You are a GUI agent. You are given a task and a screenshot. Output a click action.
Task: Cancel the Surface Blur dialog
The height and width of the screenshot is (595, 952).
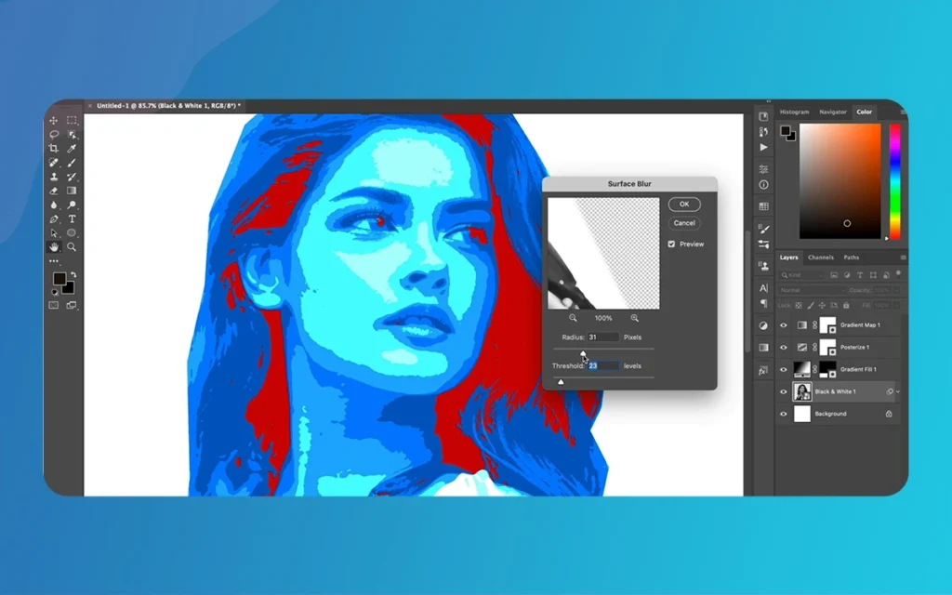(684, 223)
